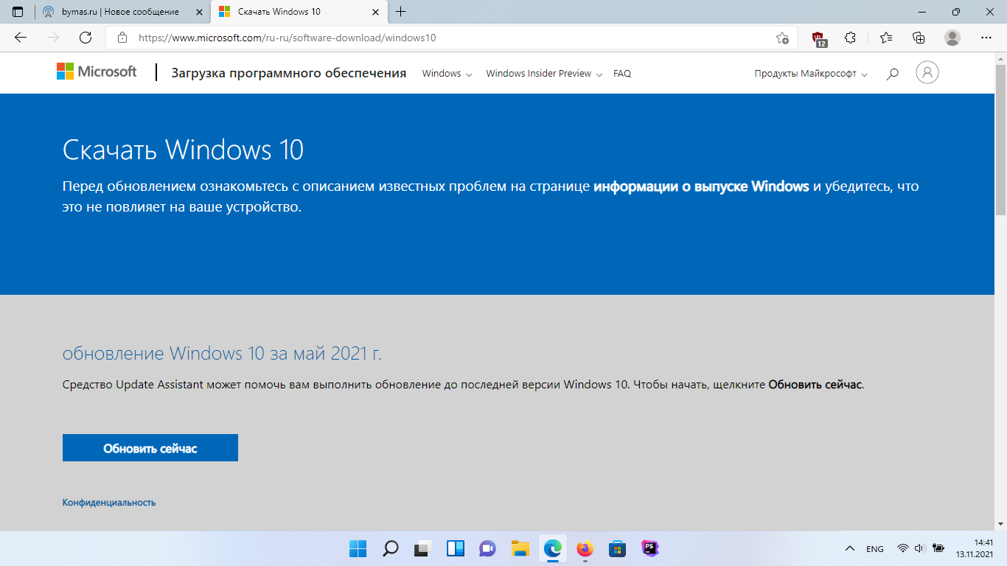Open a new browser tab
1007x566 pixels.
pyautogui.click(x=401, y=12)
